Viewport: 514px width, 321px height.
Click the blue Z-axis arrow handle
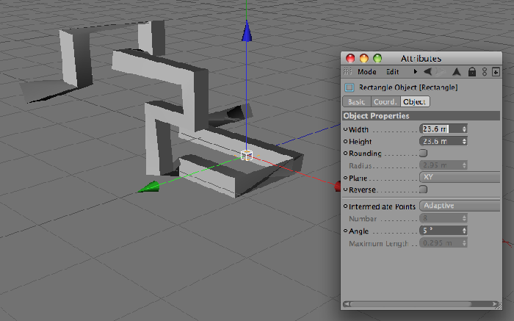point(247,32)
